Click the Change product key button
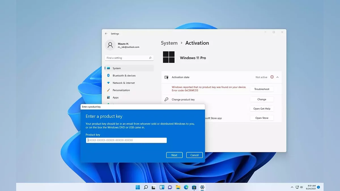Viewport: 340px width, 191px height. 262,99
